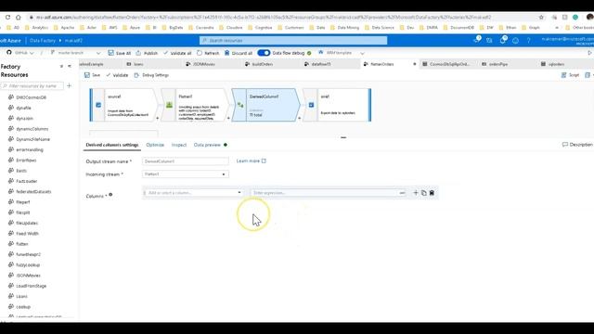The image size is (594, 334).
Task: Click the Save All toolbar button
Action: pyautogui.click(x=120, y=53)
